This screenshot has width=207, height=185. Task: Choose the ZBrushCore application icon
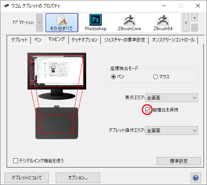click(129, 23)
